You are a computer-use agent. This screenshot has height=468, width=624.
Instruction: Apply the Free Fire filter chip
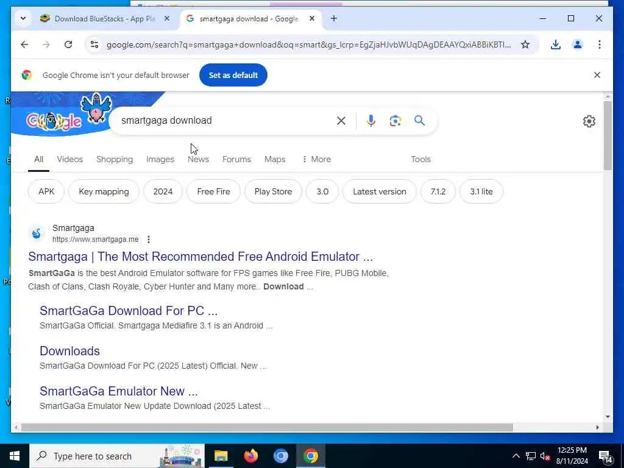click(213, 191)
